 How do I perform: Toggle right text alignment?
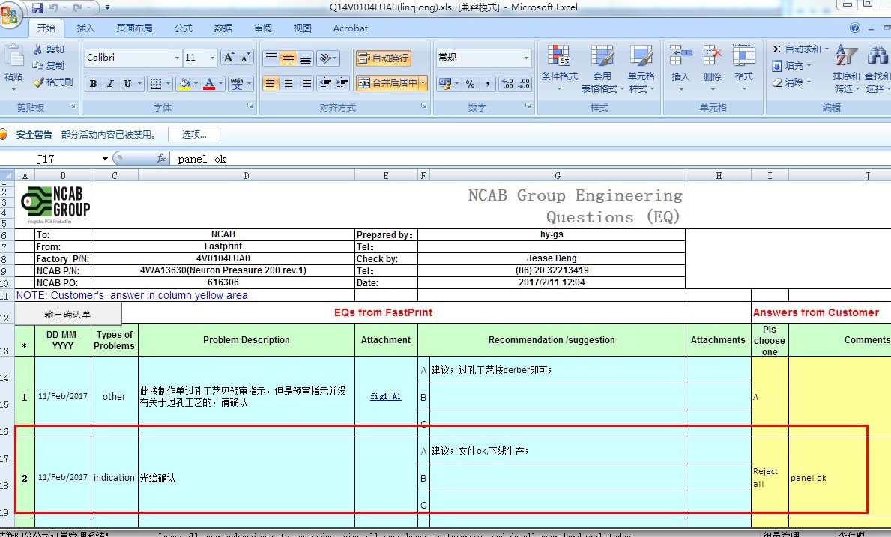pos(306,83)
